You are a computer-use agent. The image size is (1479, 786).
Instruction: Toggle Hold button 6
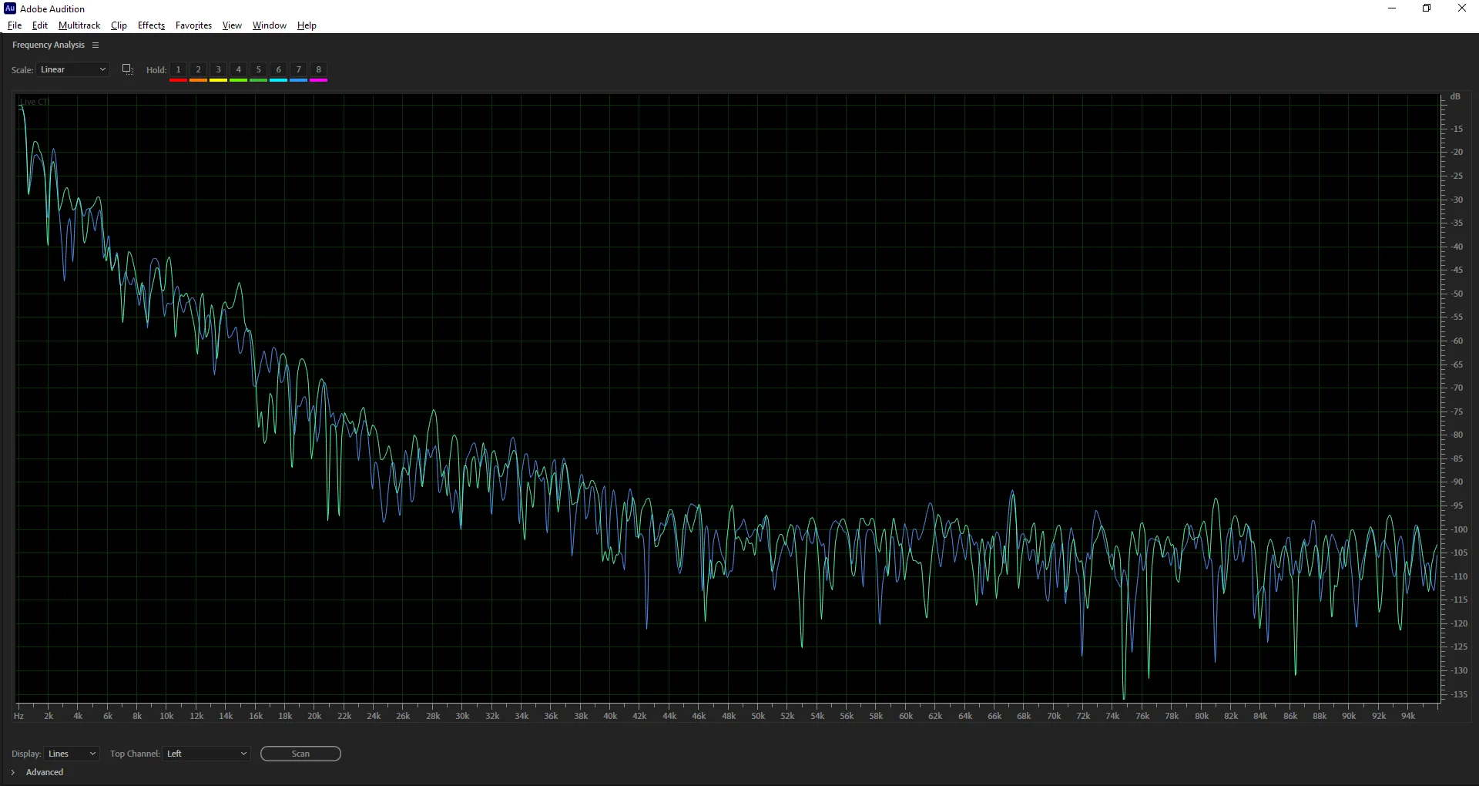coord(278,70)
